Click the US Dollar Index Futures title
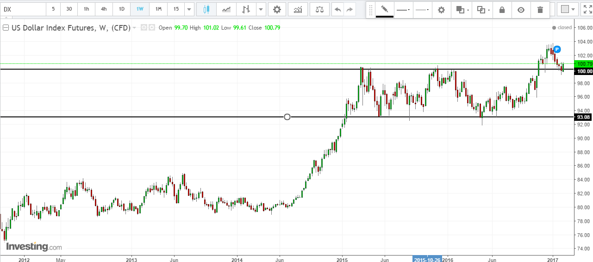Screen dimensions: 593x262 pyautogui.click(x=71, y=28)
